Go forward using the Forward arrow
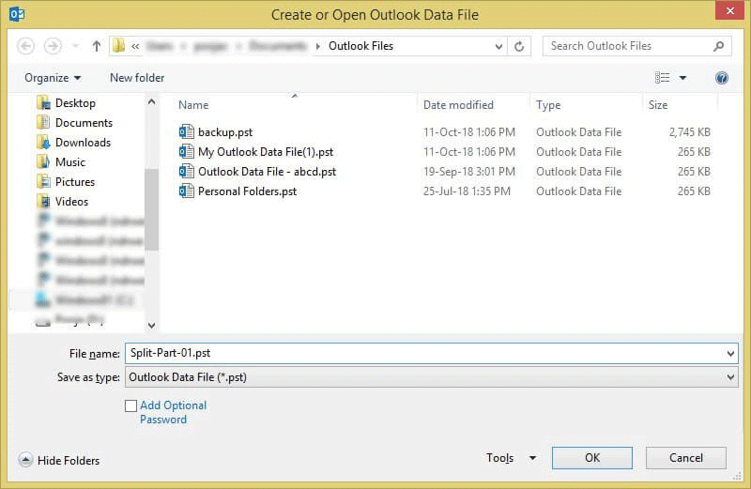Screen dimensions: 751x489 53,46
